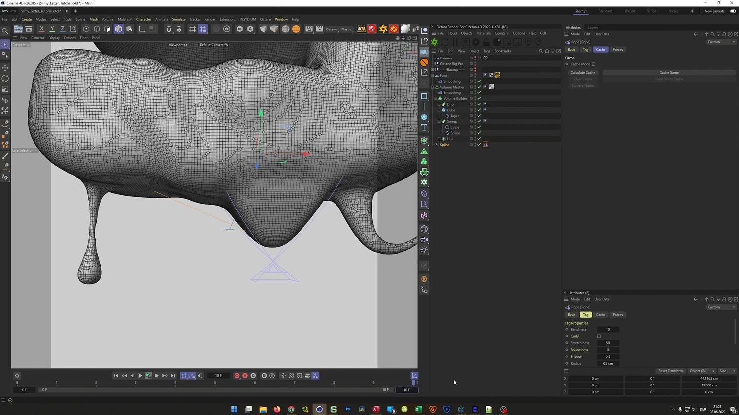The width and height of the screenshot is (739, 415).
Task: Click the record active objects keyframe button
Action: (237, 376)
